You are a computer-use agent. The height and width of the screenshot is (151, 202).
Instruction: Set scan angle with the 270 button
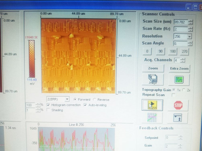pyautogui.click(x=185, y=52)
